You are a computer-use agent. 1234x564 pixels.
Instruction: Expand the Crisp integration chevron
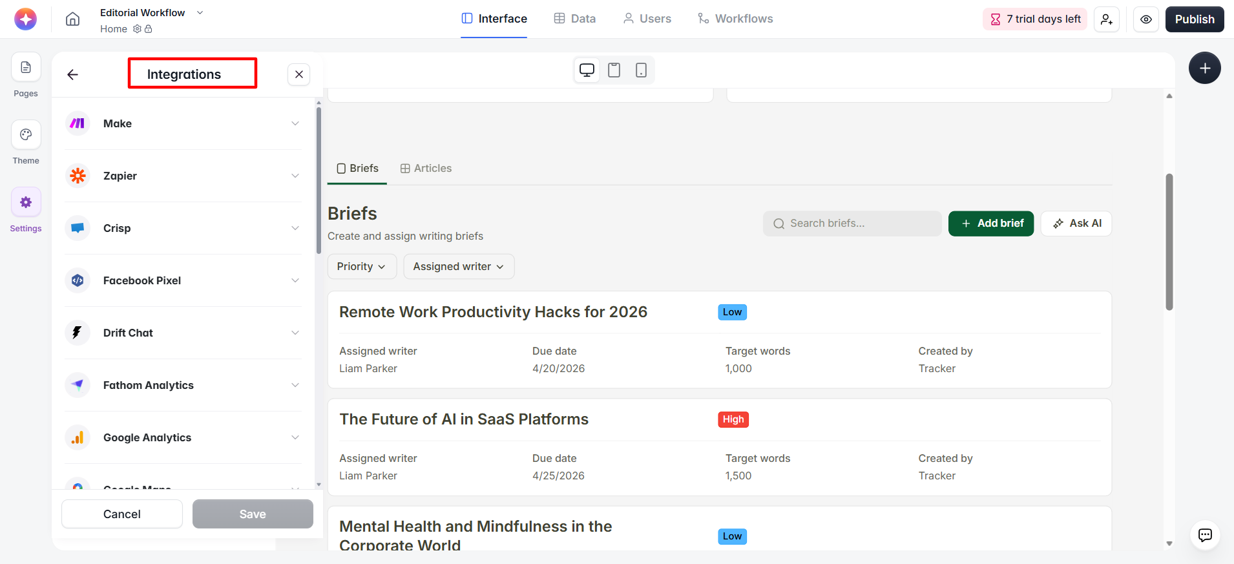click(x=295, y=228)
